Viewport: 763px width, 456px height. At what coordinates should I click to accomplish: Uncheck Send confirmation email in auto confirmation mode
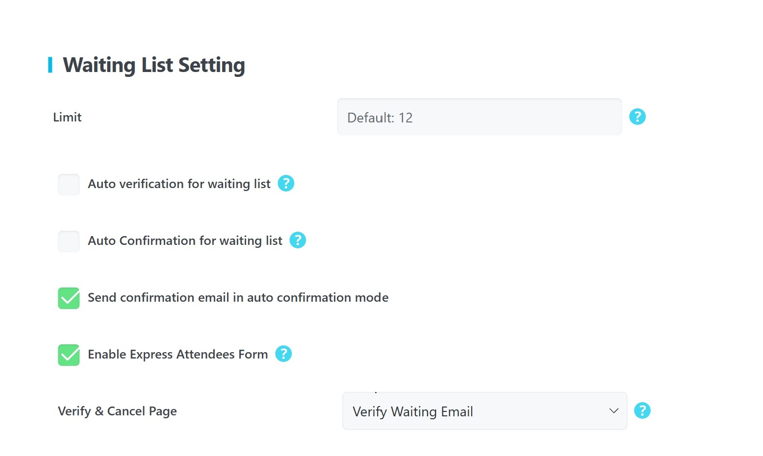[69, 298]
